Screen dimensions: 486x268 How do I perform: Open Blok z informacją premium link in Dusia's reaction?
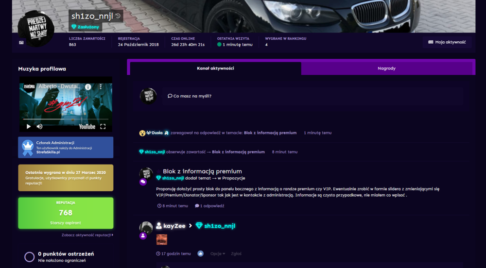click(x=270, y=133)
